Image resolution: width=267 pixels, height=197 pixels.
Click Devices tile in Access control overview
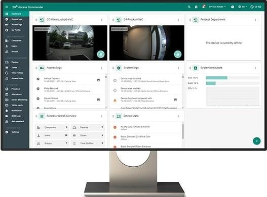88,127
